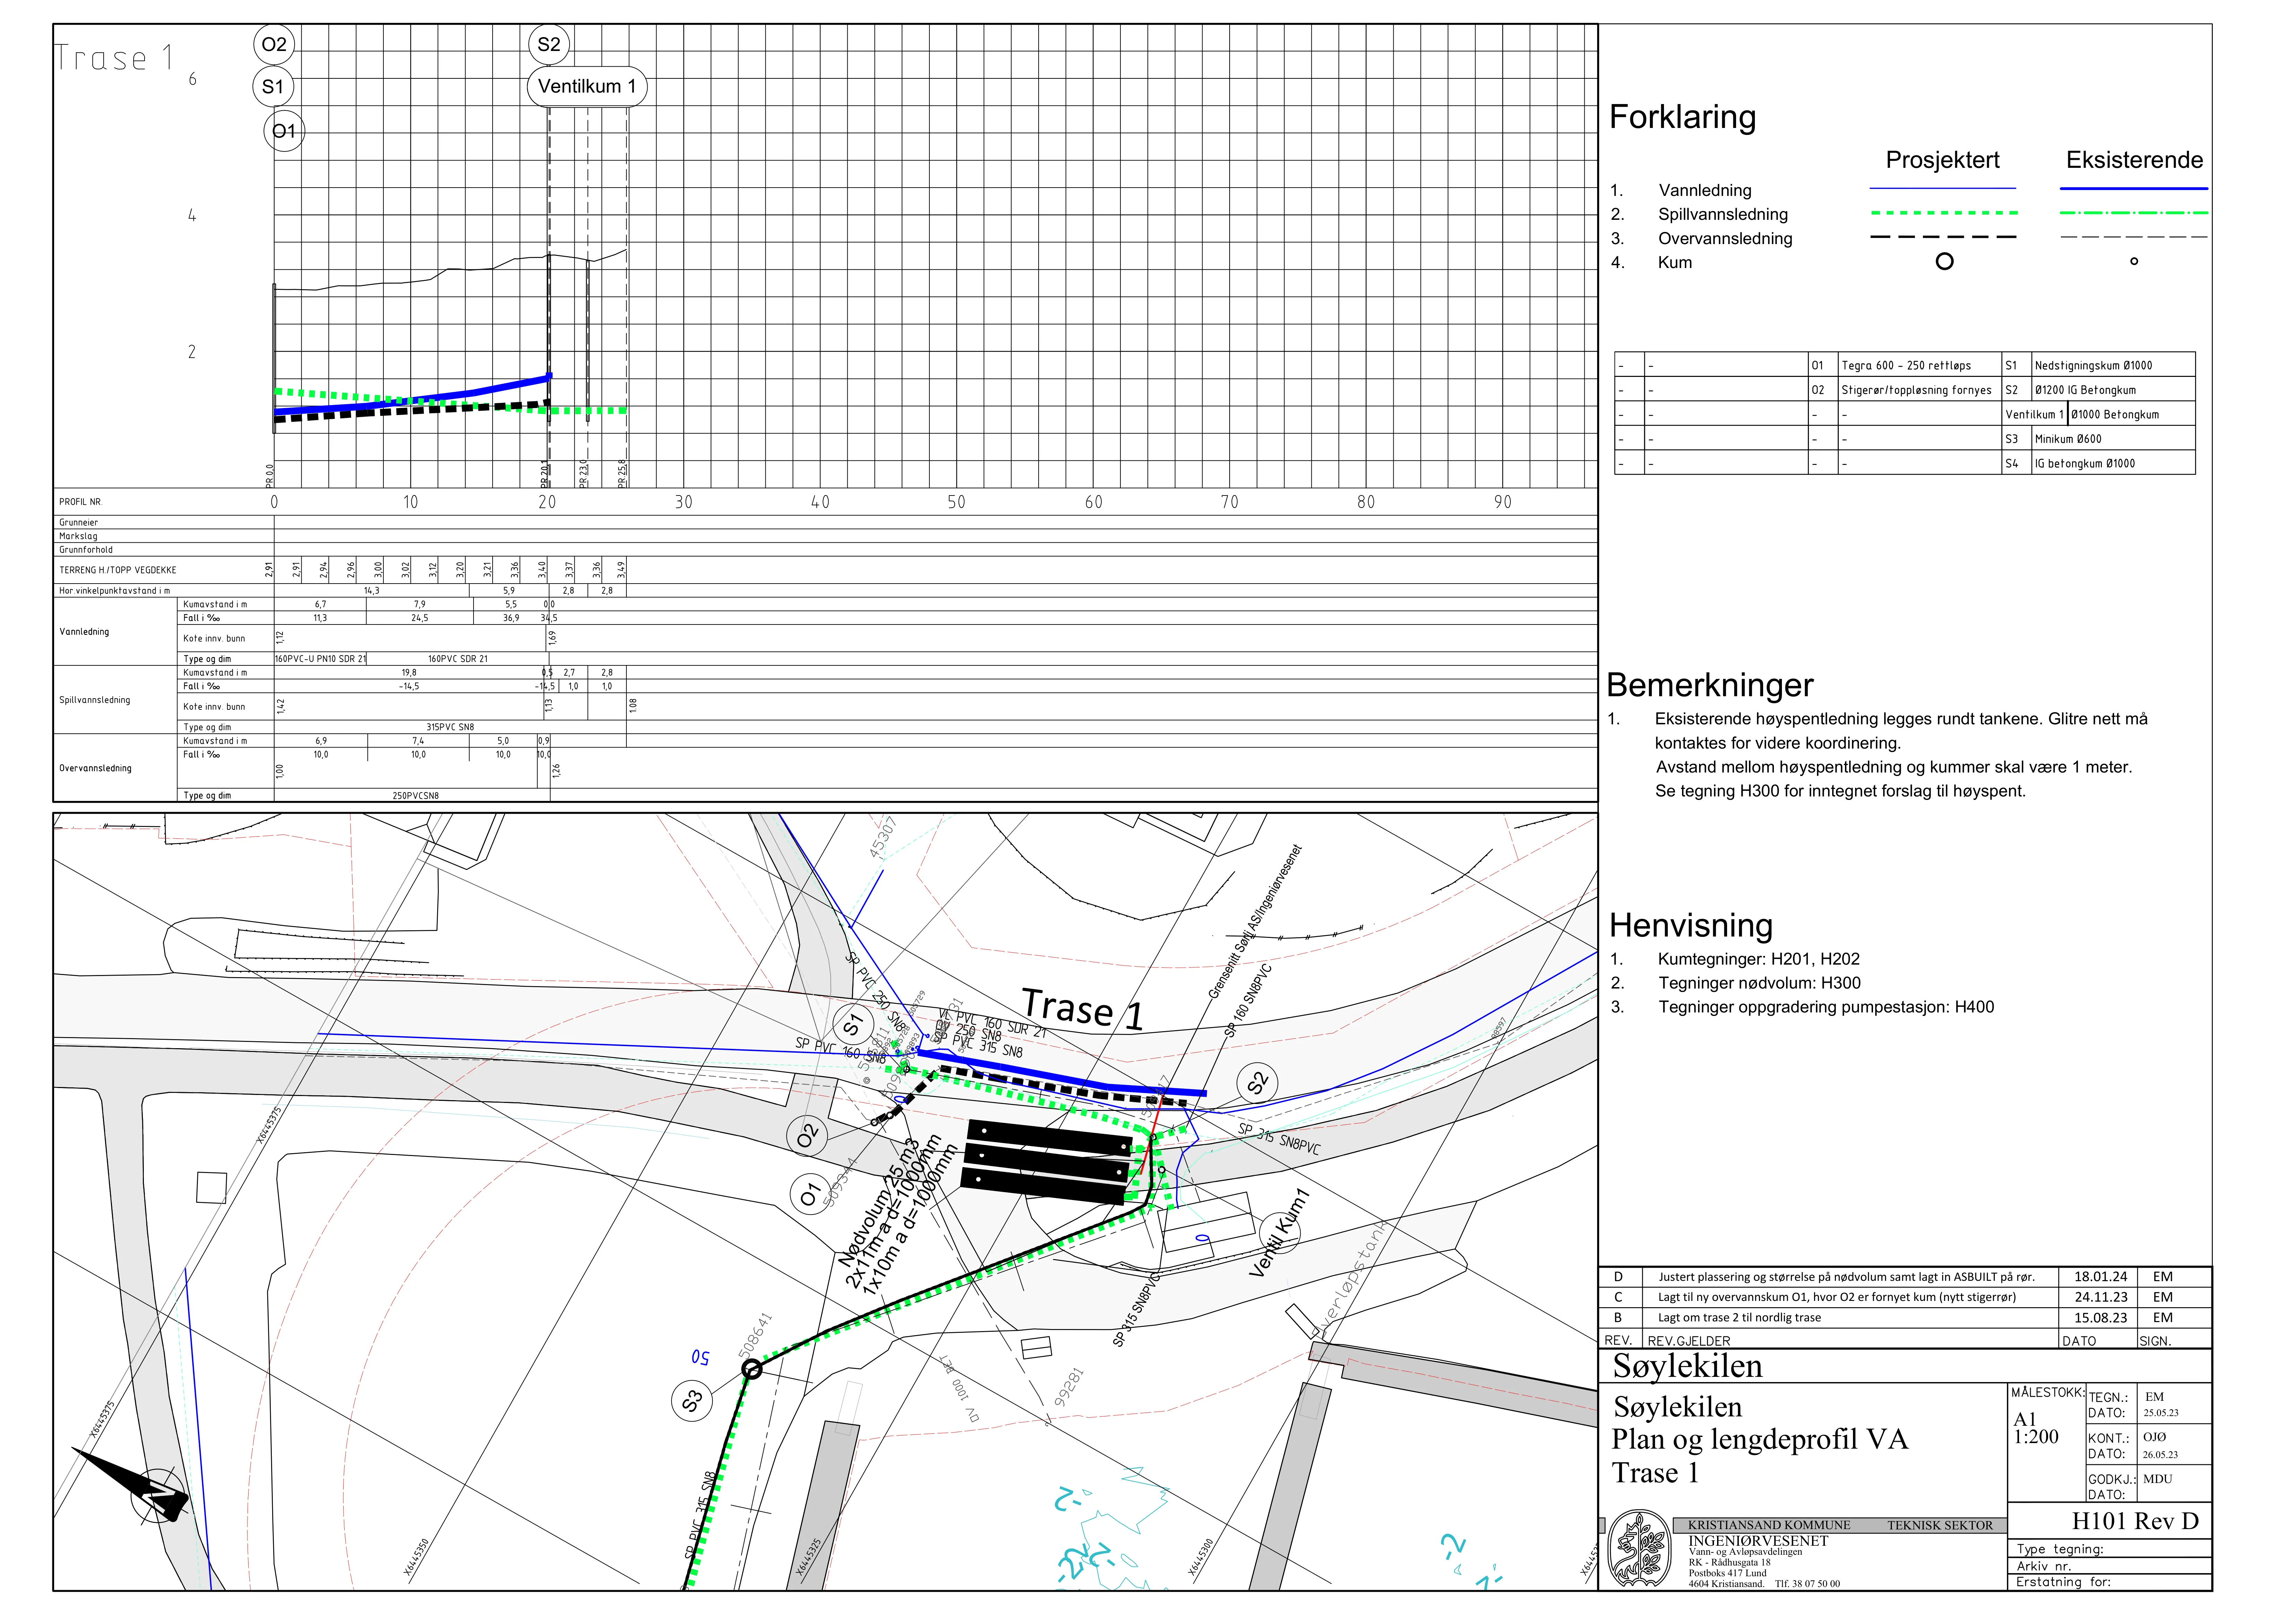Click 'Kum' label in the Forklaring legend

(x=1675, y=263)
